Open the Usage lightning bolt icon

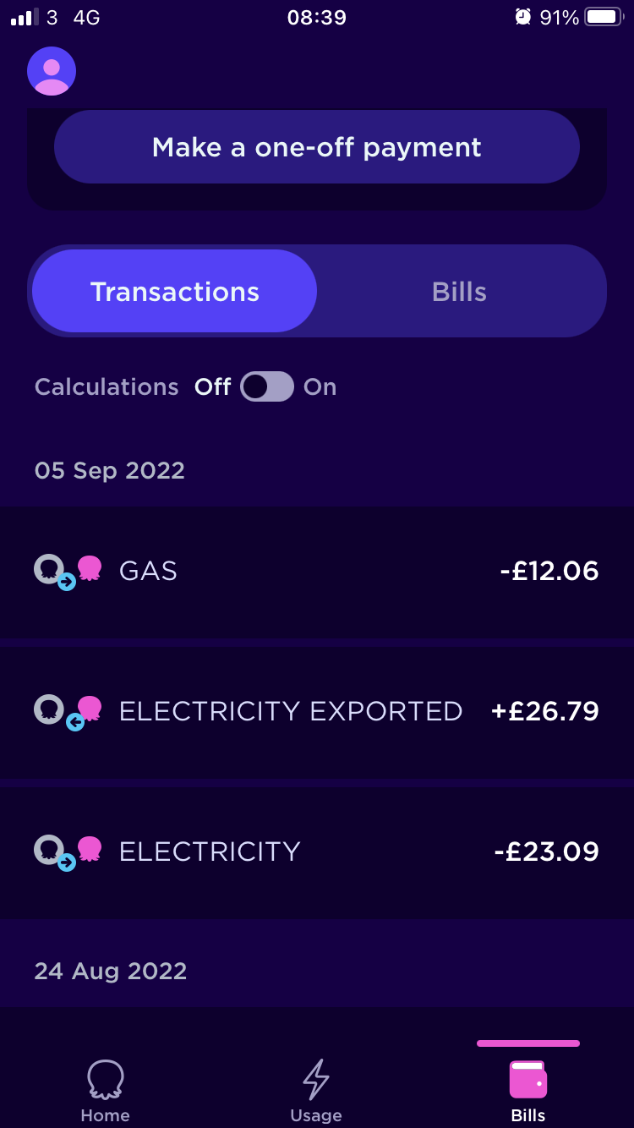point(316,1079)
